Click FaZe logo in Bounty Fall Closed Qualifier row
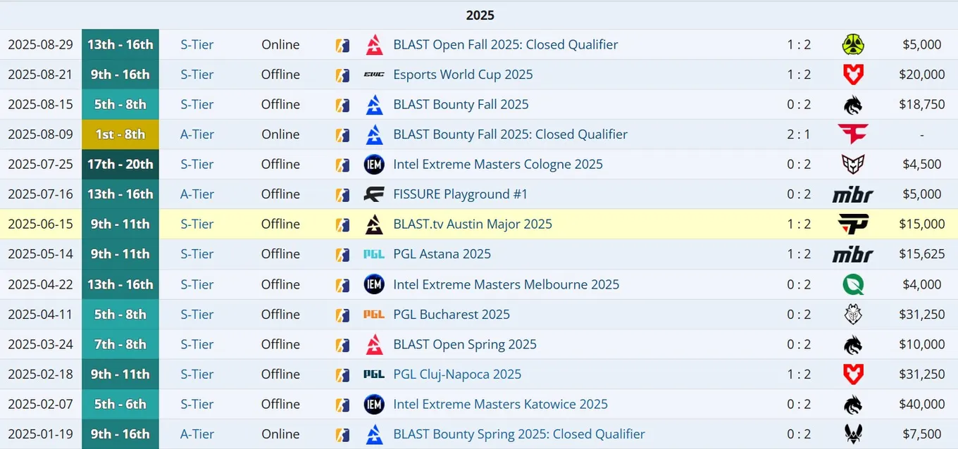The width and height of the screenshot is (958, 449). (853, 134)
